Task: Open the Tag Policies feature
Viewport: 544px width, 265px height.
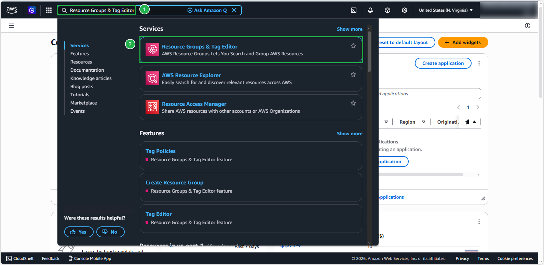Action: 161,151
